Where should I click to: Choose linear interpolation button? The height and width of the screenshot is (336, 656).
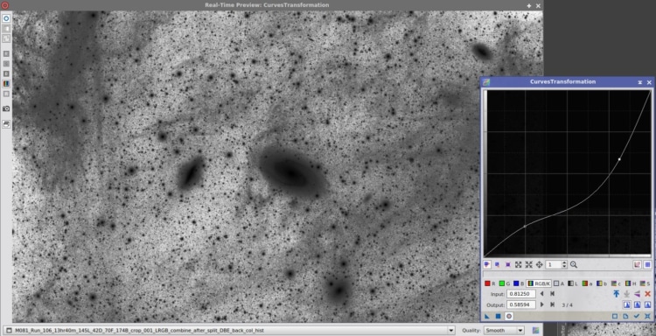pyautogui.click(x=647, y=305)
